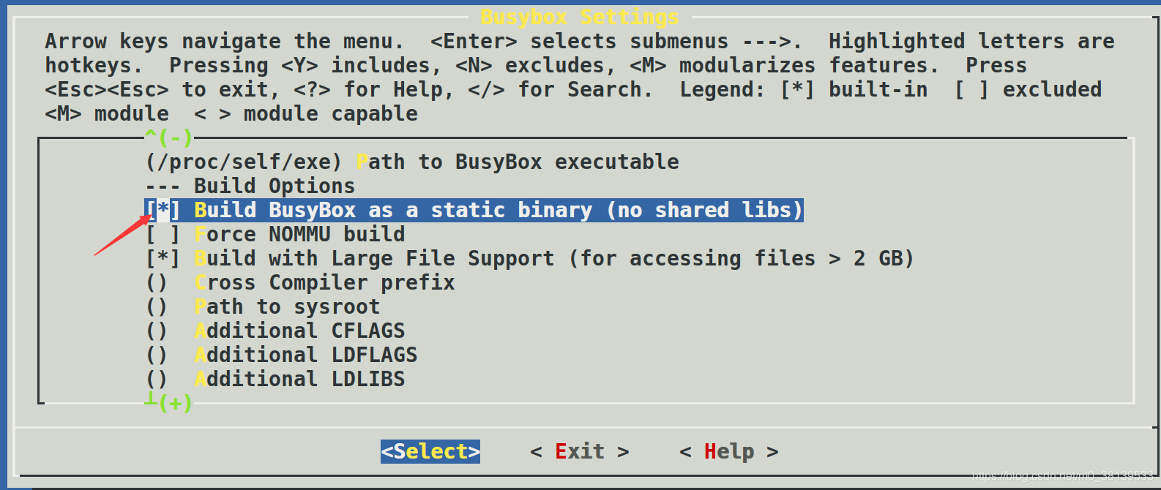Open the Help button
The width and height of the screenshot is (1161, 490).
tap(729, 451)
